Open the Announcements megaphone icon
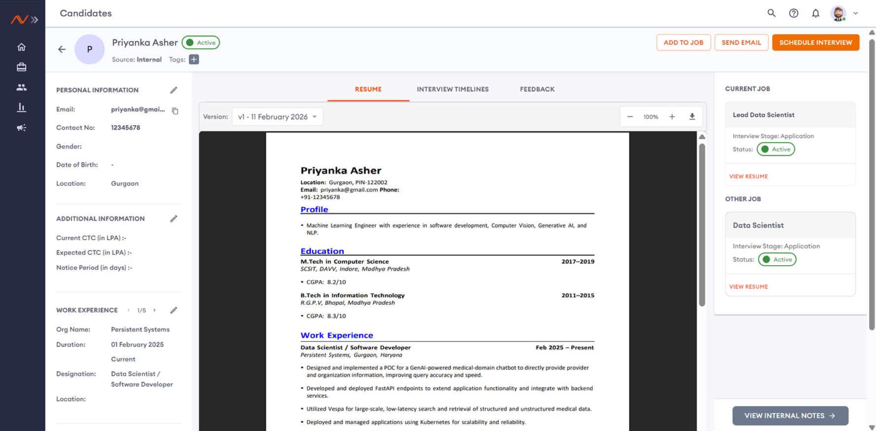876x431 pixels. click(x=21, y=128)
